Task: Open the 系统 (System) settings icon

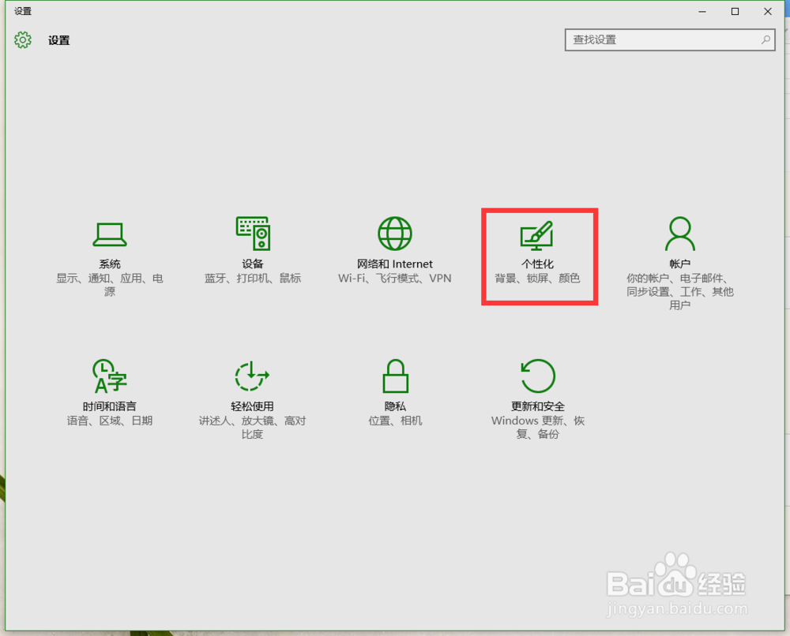Action: [x=110, y=235]
